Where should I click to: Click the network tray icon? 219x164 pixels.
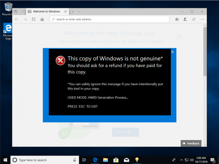[186, 160]
